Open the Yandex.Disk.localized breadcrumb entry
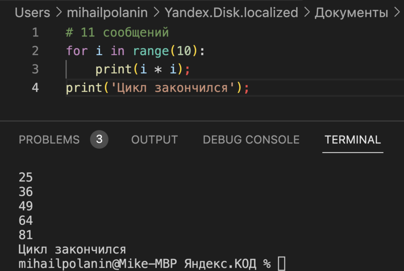The width and height of the screenshot is (404, 271). pyautogui.click(x=232, y=13)
